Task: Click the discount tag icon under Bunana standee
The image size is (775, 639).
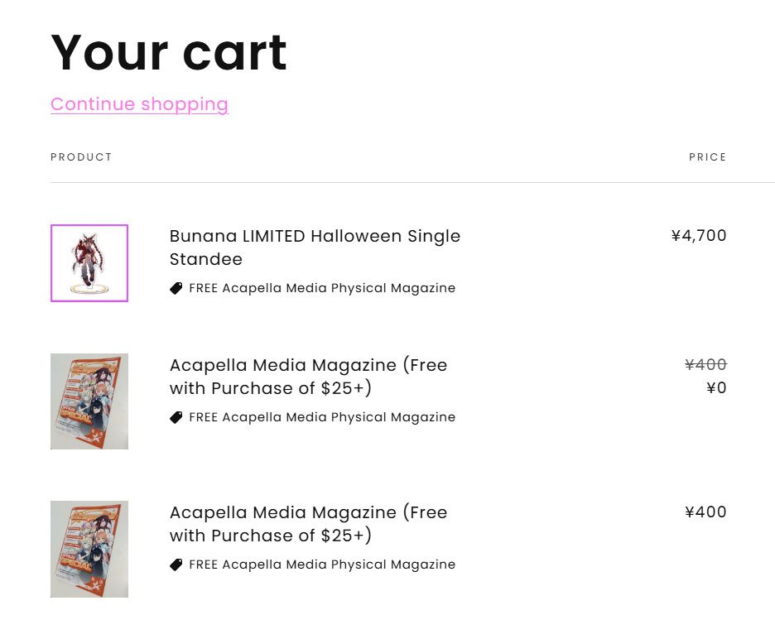Action: pos(176,288)
